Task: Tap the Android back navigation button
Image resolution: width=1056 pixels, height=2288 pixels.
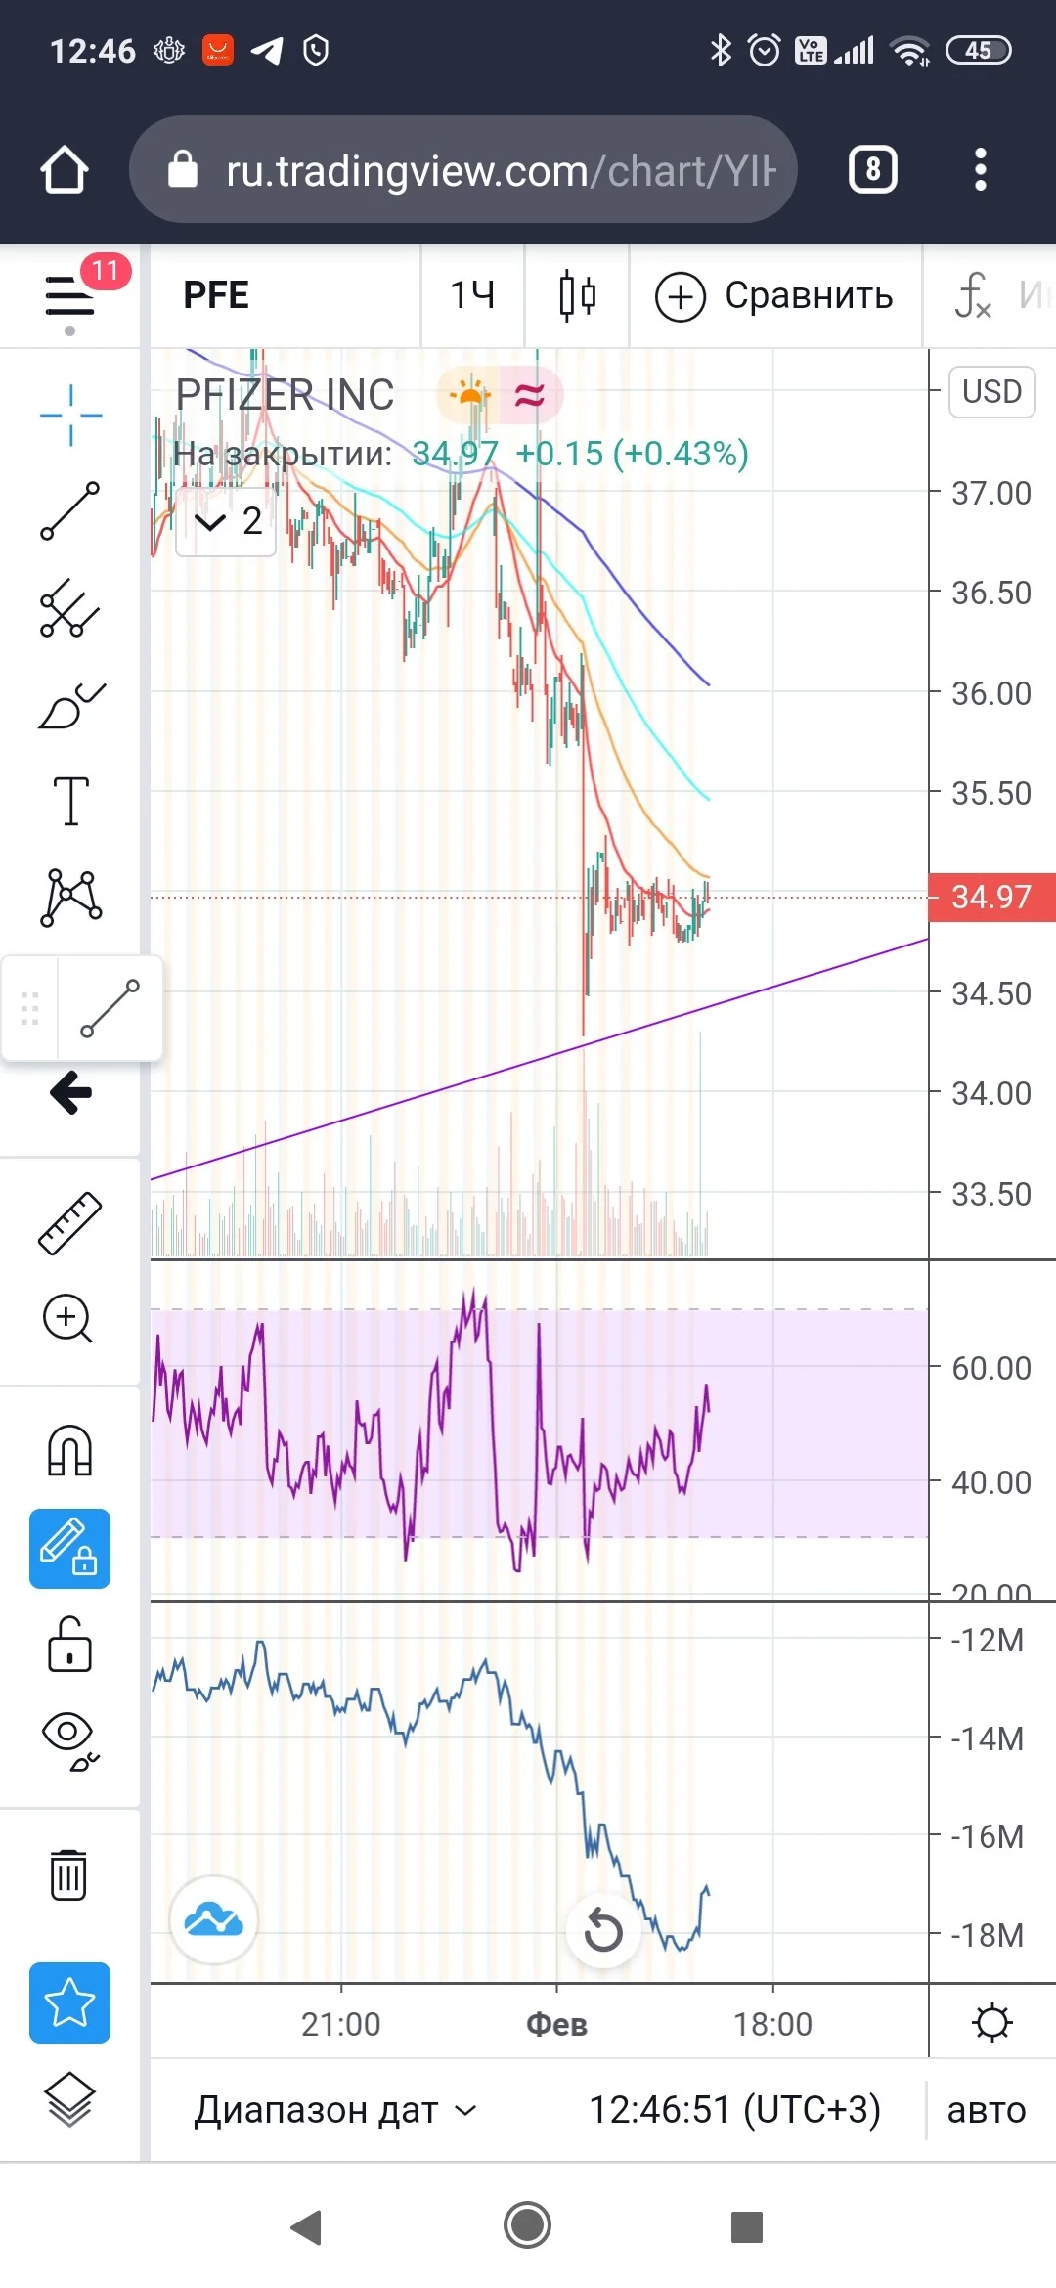Action: coord(306,2226)
